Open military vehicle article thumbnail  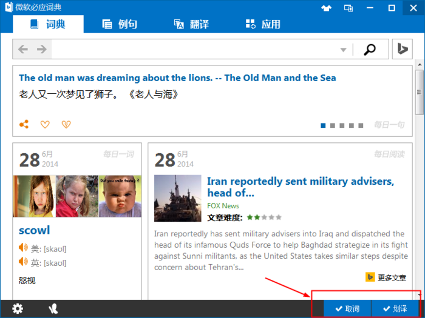[178, 198]
